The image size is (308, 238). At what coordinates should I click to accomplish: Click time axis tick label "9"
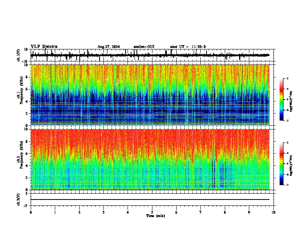[249, 212]
